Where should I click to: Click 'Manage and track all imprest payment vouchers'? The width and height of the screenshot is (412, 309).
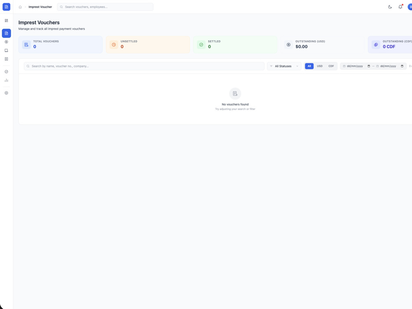[x=51, y=29]
